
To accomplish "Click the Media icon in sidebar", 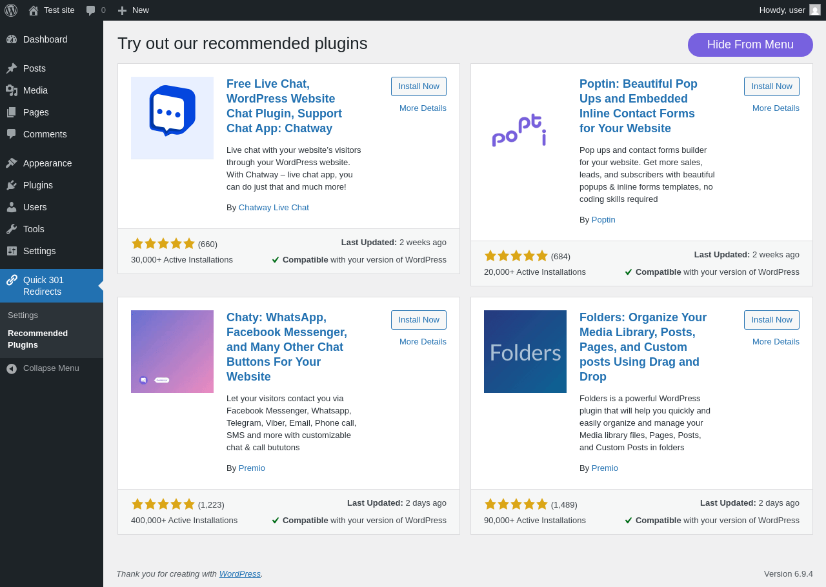I will [12, 90].
